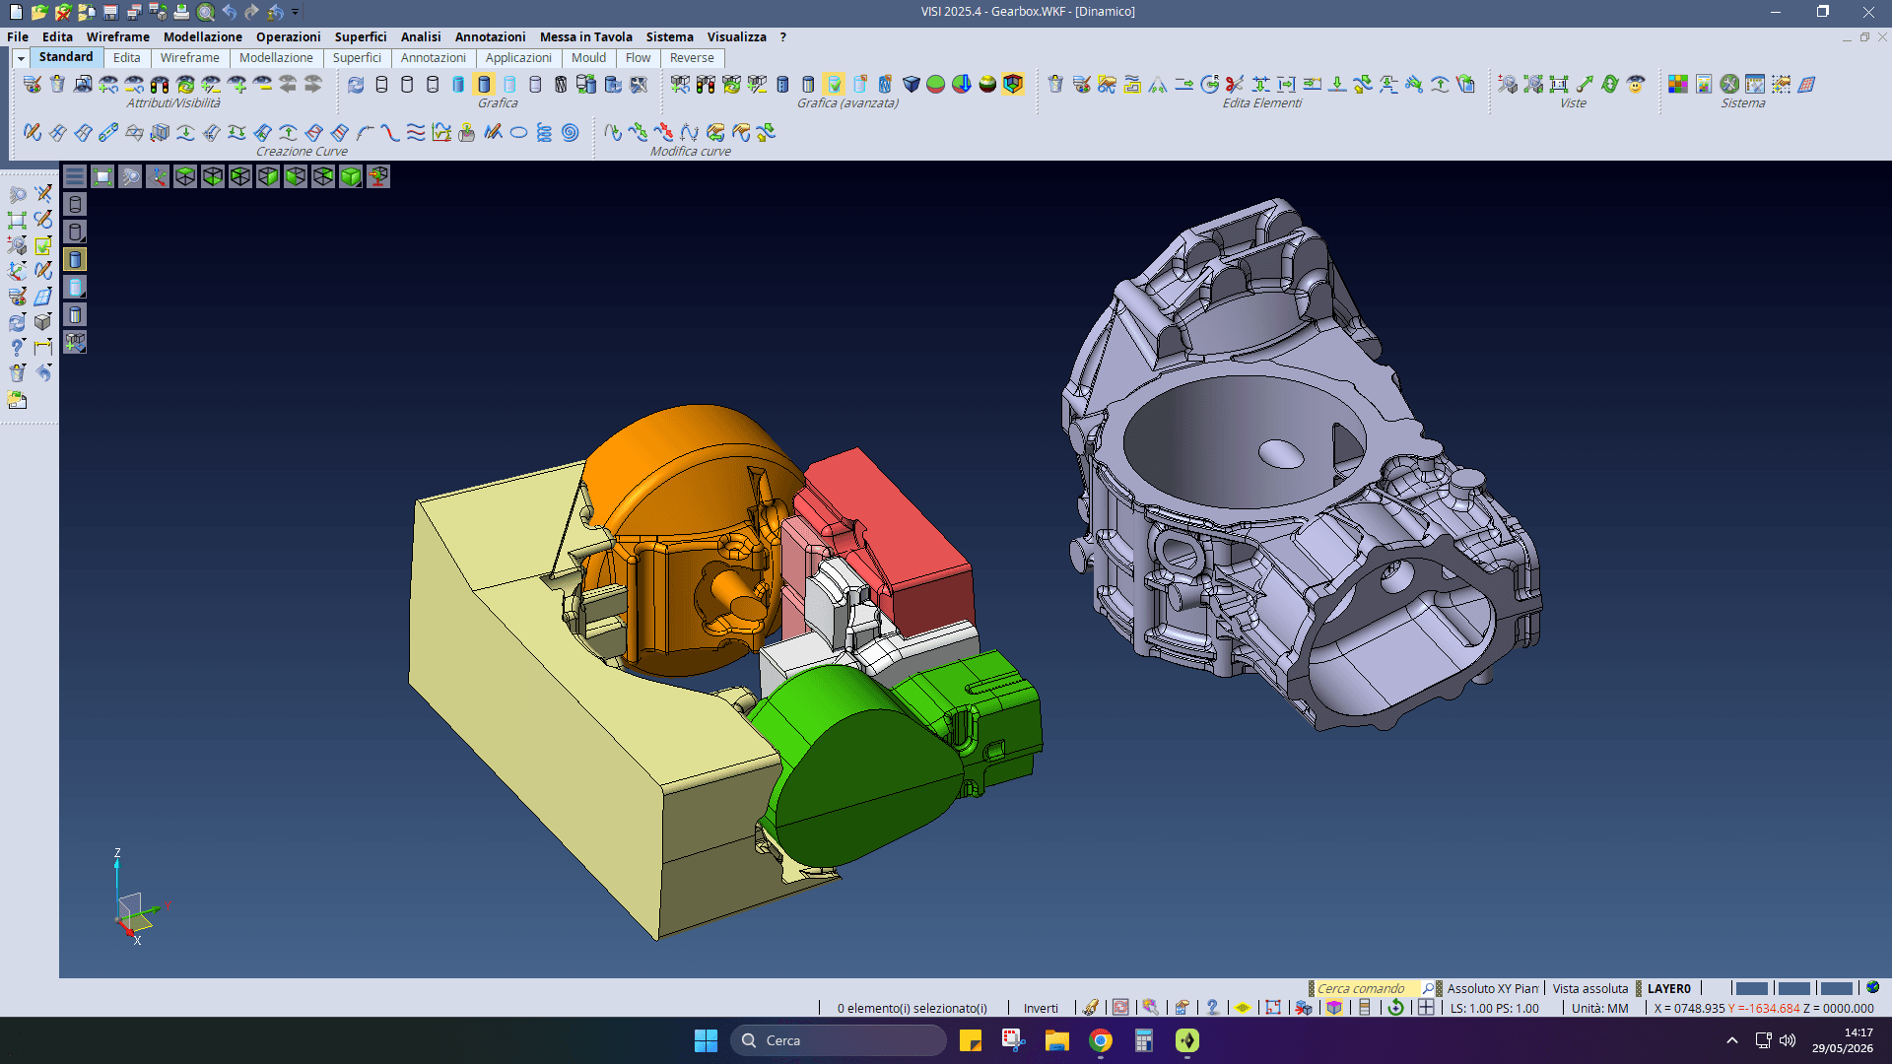Click the scissors trim icon in Edita Elementi
1892x1064 pixels.
point(1235,84)
